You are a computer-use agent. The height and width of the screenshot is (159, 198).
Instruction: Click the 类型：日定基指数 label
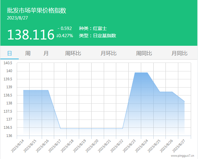pyautogui.click(x=98, y=36)
